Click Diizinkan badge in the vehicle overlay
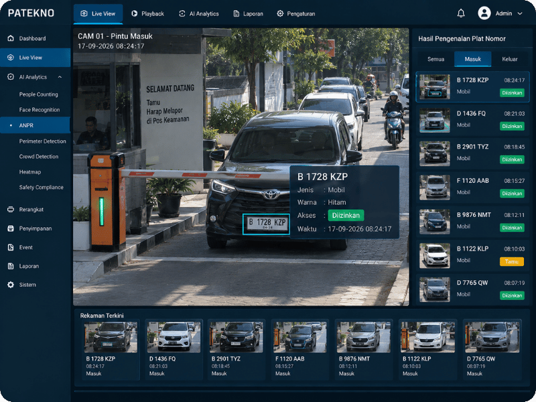 pos(346,215)
